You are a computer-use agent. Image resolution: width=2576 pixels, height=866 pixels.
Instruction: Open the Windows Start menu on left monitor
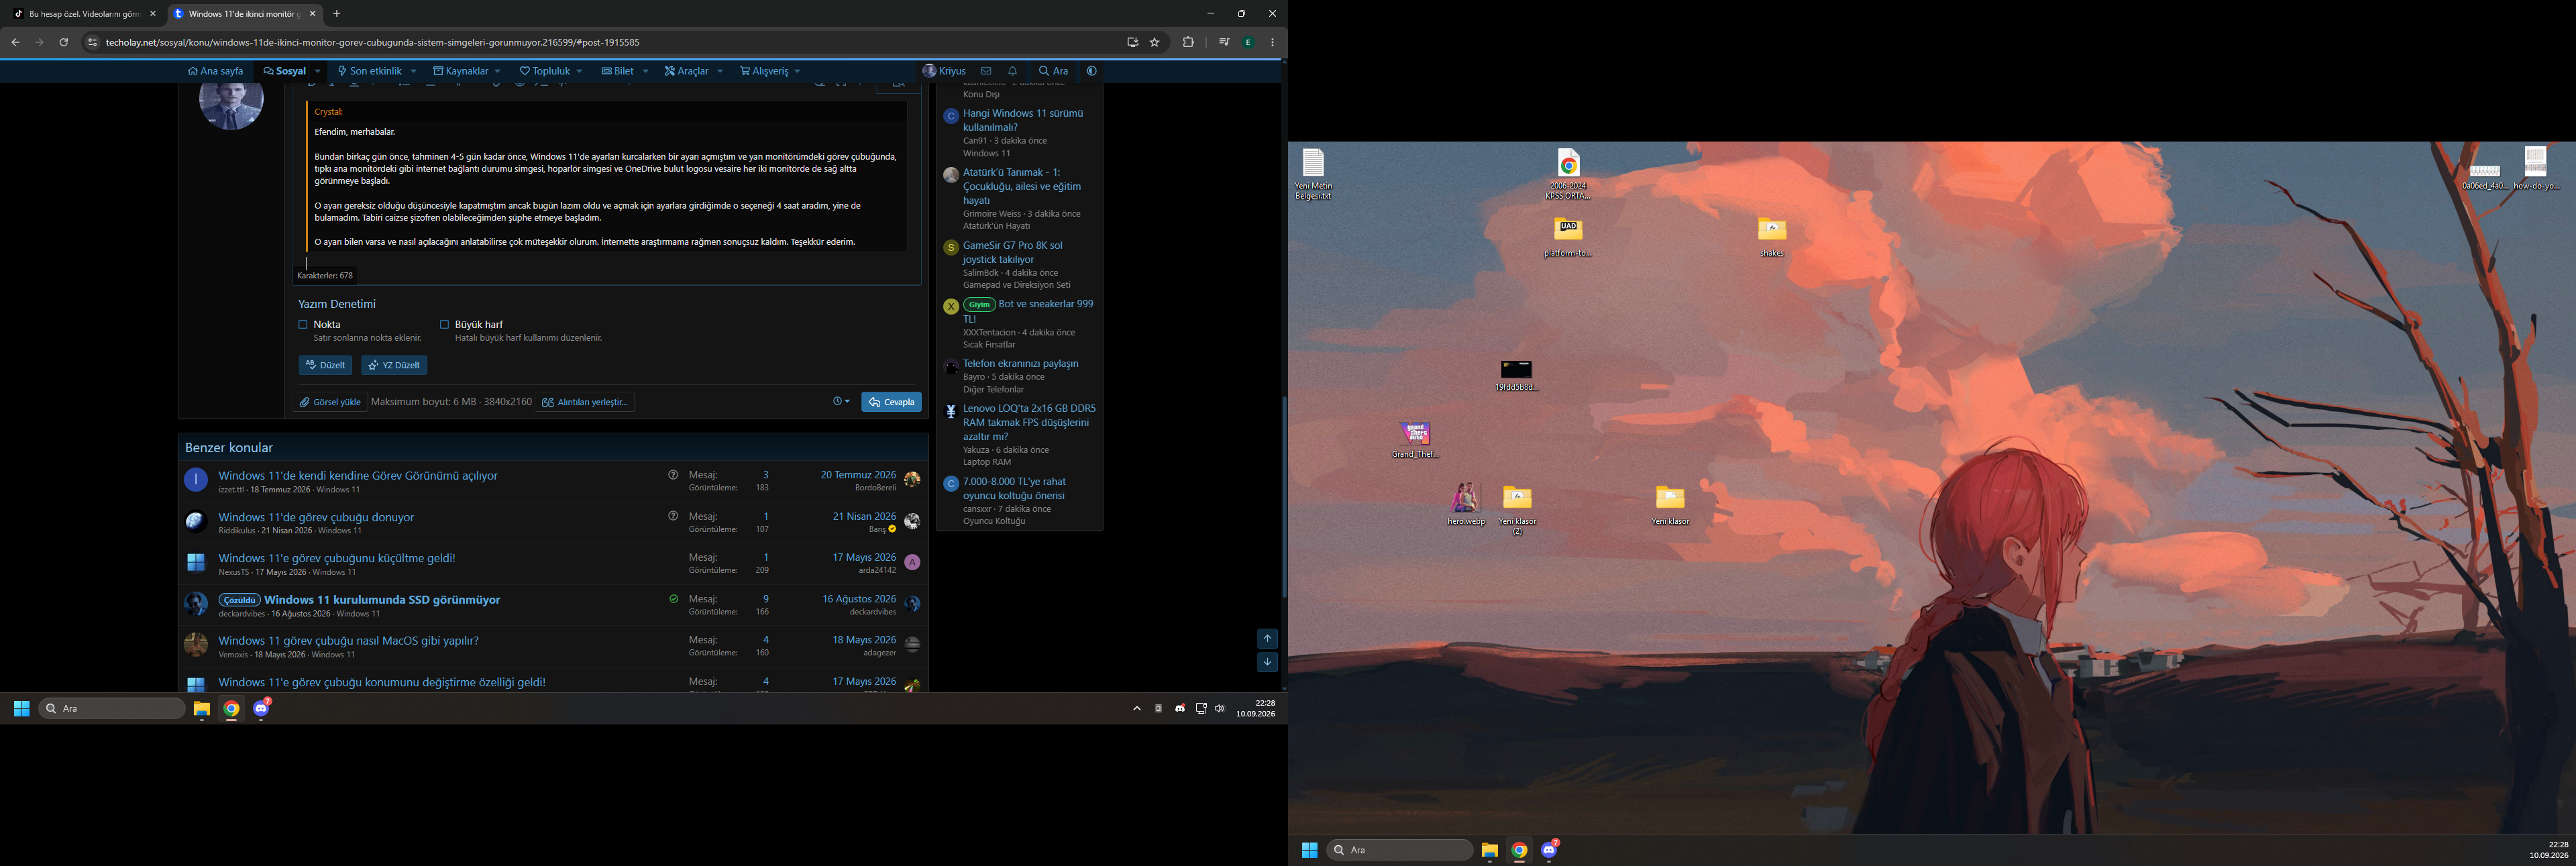(21, 708)
